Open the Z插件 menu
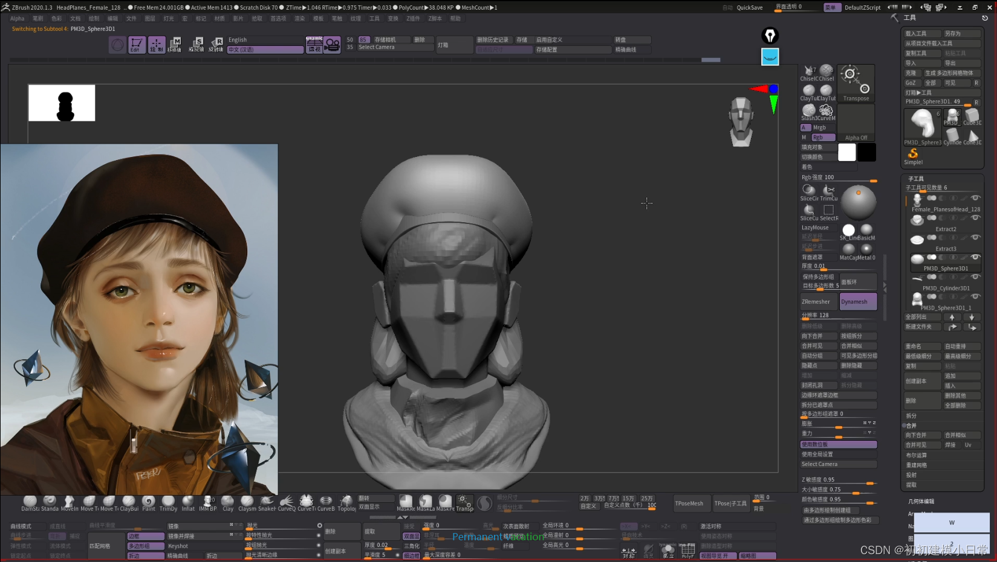Image resolution: width=997 pixels, height=562 pixels. pyautogui.click(x=413, y=19)
